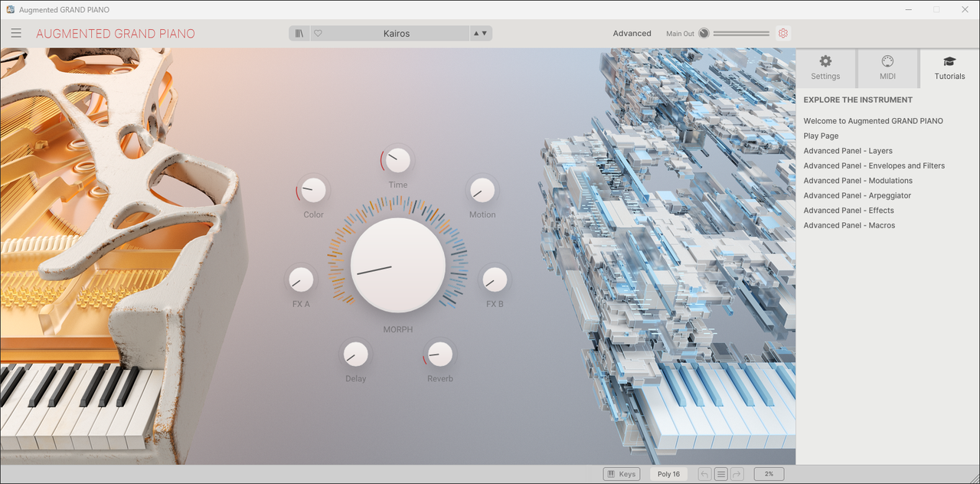Click the Delay knob

[355, 354]
